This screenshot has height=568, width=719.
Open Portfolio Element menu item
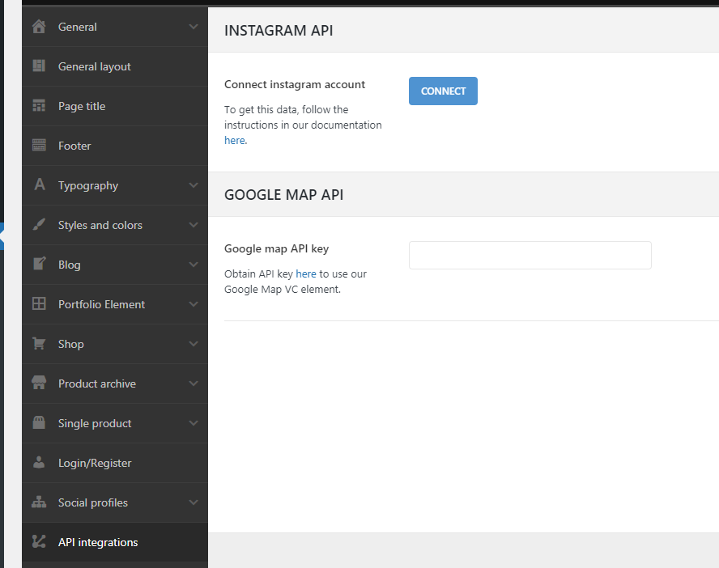click(x=115, y=304)
